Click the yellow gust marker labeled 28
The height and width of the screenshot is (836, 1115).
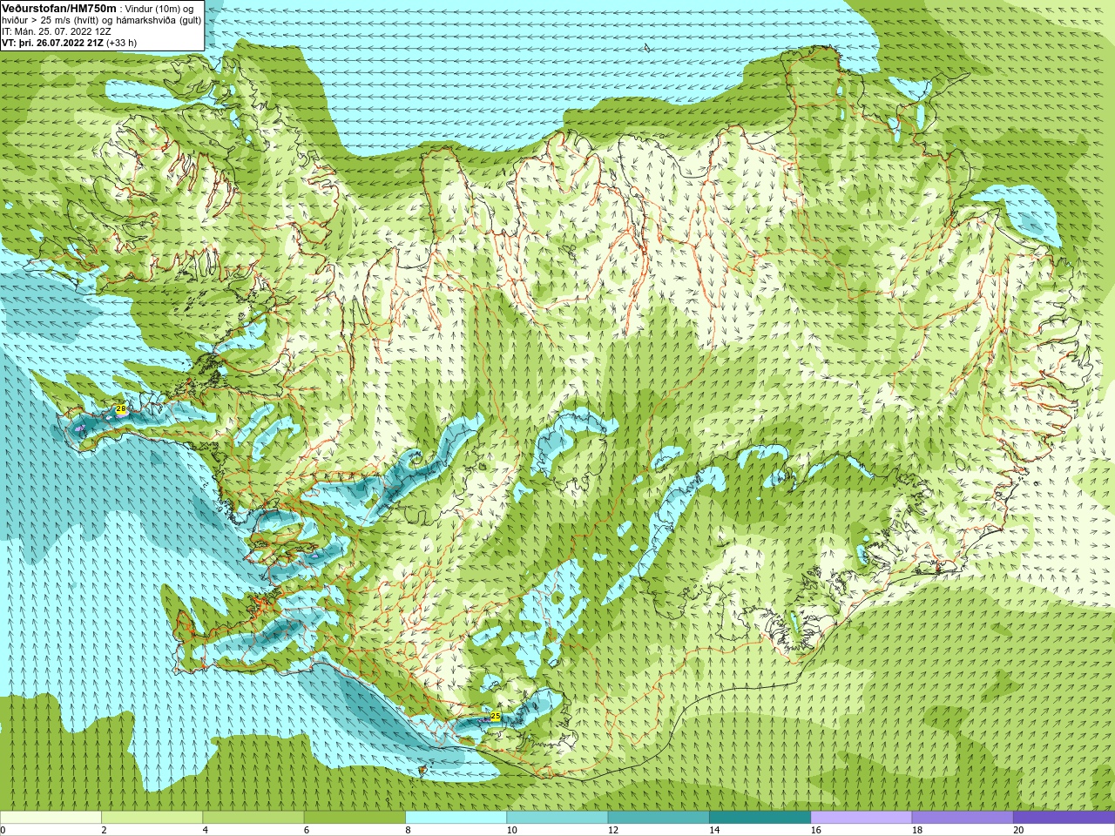click(x=121, y=408)
